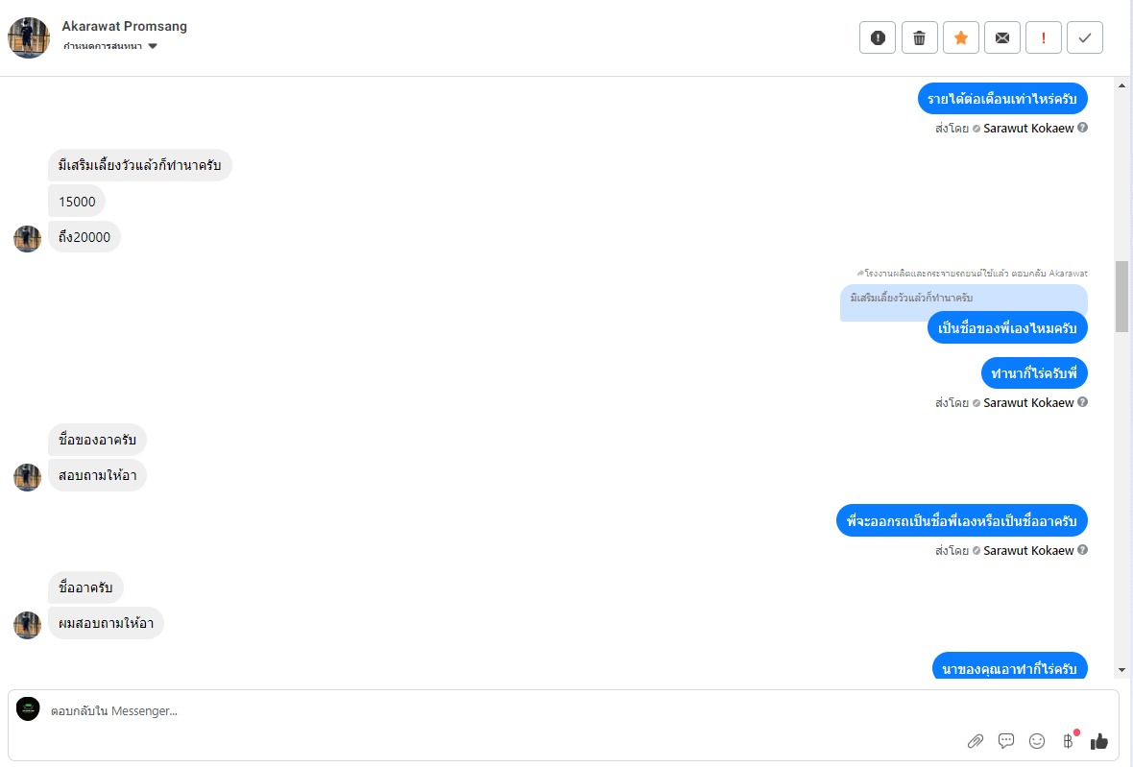Open Akarawat's profile picture in header
The height and width of the screenshot is (767, 1133).
pos(29,37)
